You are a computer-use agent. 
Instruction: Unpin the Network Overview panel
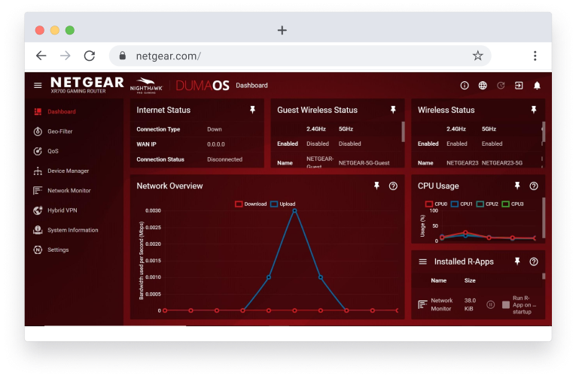(x=376, y=186)
